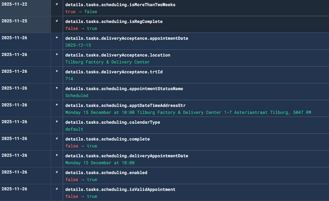The height and width of the screenshot is (201, 329).
Task: Click 'false → true' under scheduling.complete
Action: pyautogui.click(x=81, y=146)
